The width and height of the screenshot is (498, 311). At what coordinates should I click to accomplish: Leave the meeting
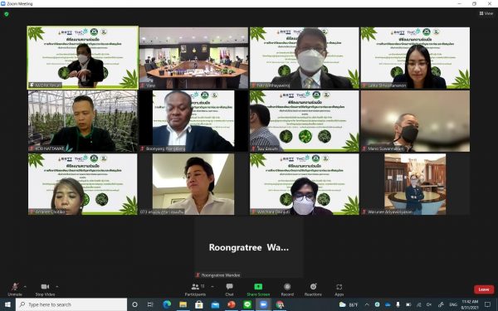[x=484, y=289]
